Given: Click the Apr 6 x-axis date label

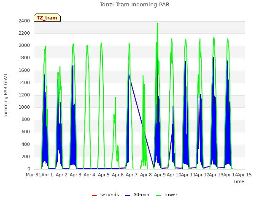Looking at the screenshot, I should [x=118, y=175].
